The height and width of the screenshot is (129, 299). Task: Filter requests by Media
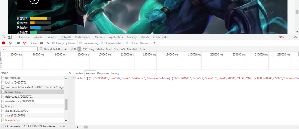click(x=100, y=49)
